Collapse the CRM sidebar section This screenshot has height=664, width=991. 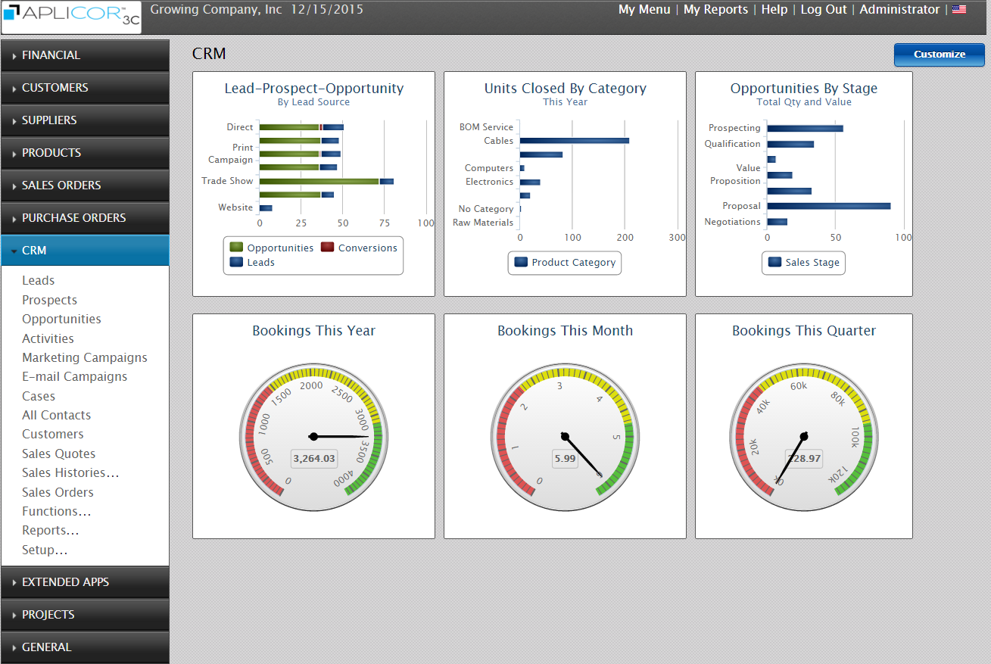coord(85,251)
